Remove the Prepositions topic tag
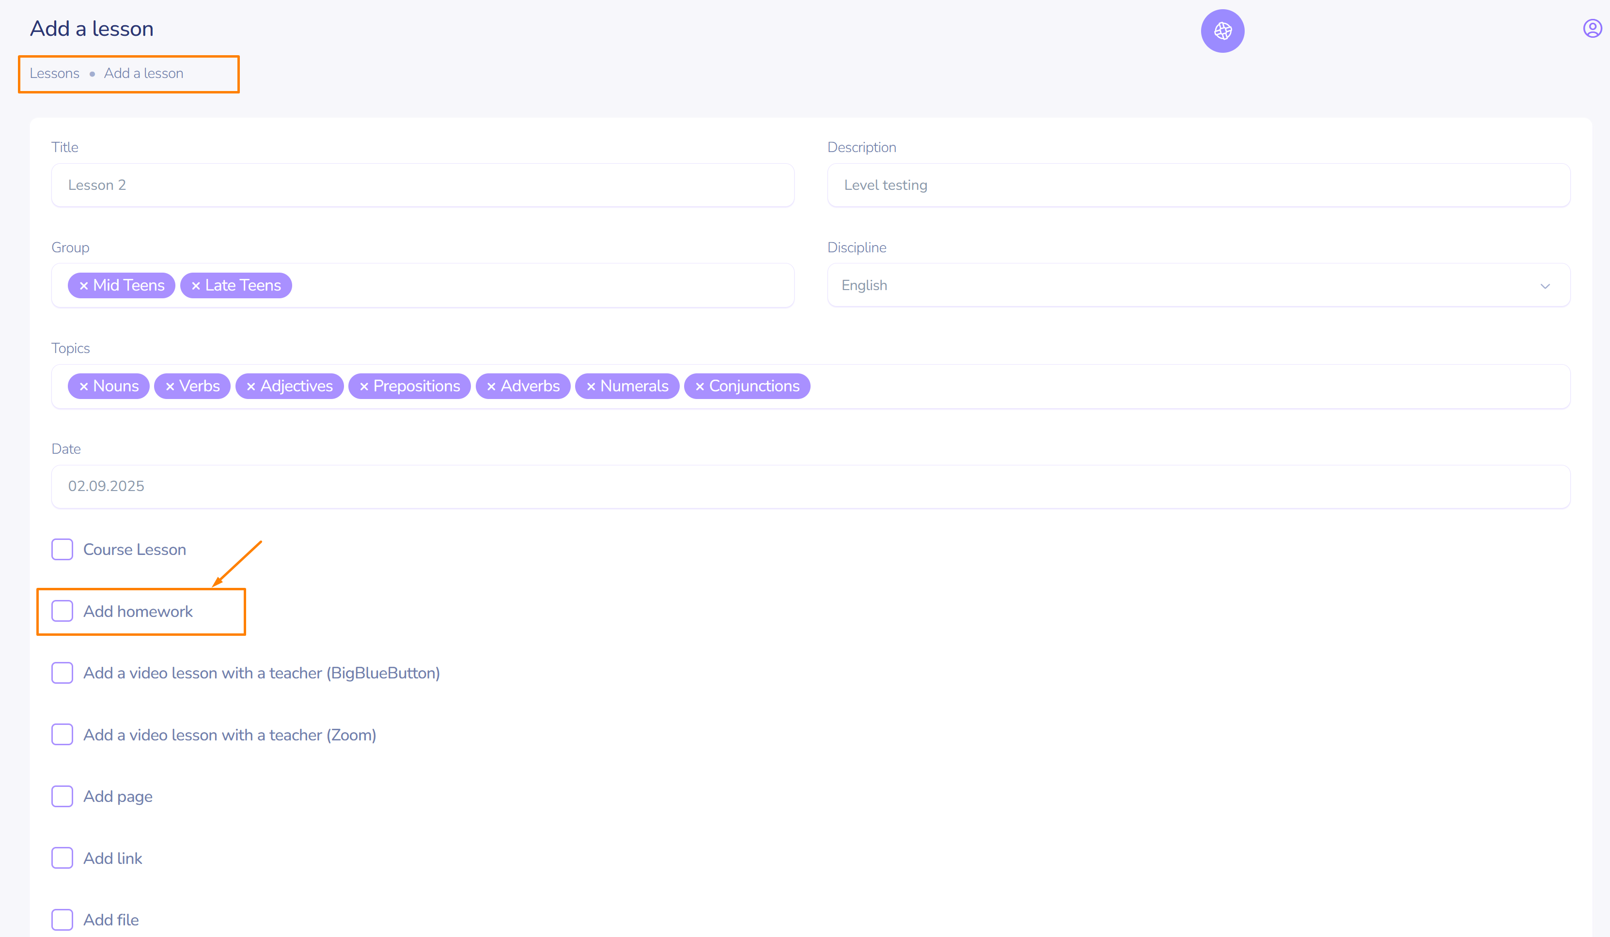Image resolution: width=1610 pixels, height=937 pixels. [364, 386]
